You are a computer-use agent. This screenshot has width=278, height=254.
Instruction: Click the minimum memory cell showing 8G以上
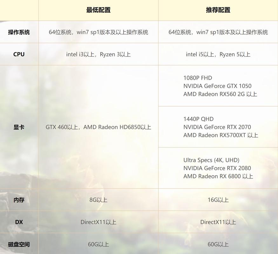pyautogui.click(x=98, y=200)
